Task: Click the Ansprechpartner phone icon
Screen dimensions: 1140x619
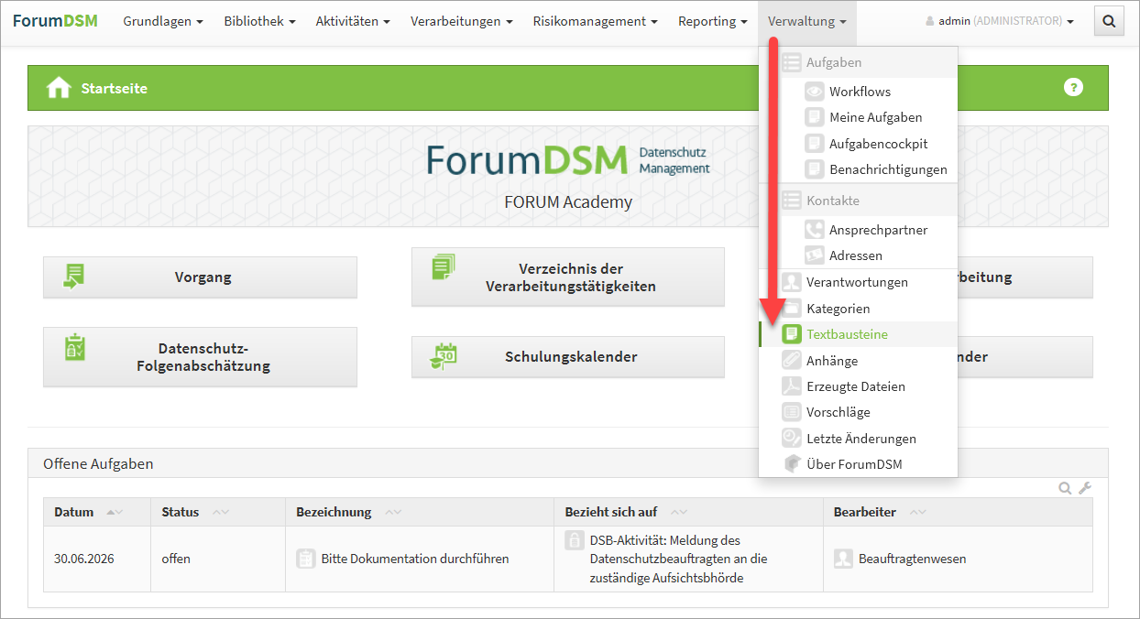Action: pyautogui.click(x=814, y=230)
